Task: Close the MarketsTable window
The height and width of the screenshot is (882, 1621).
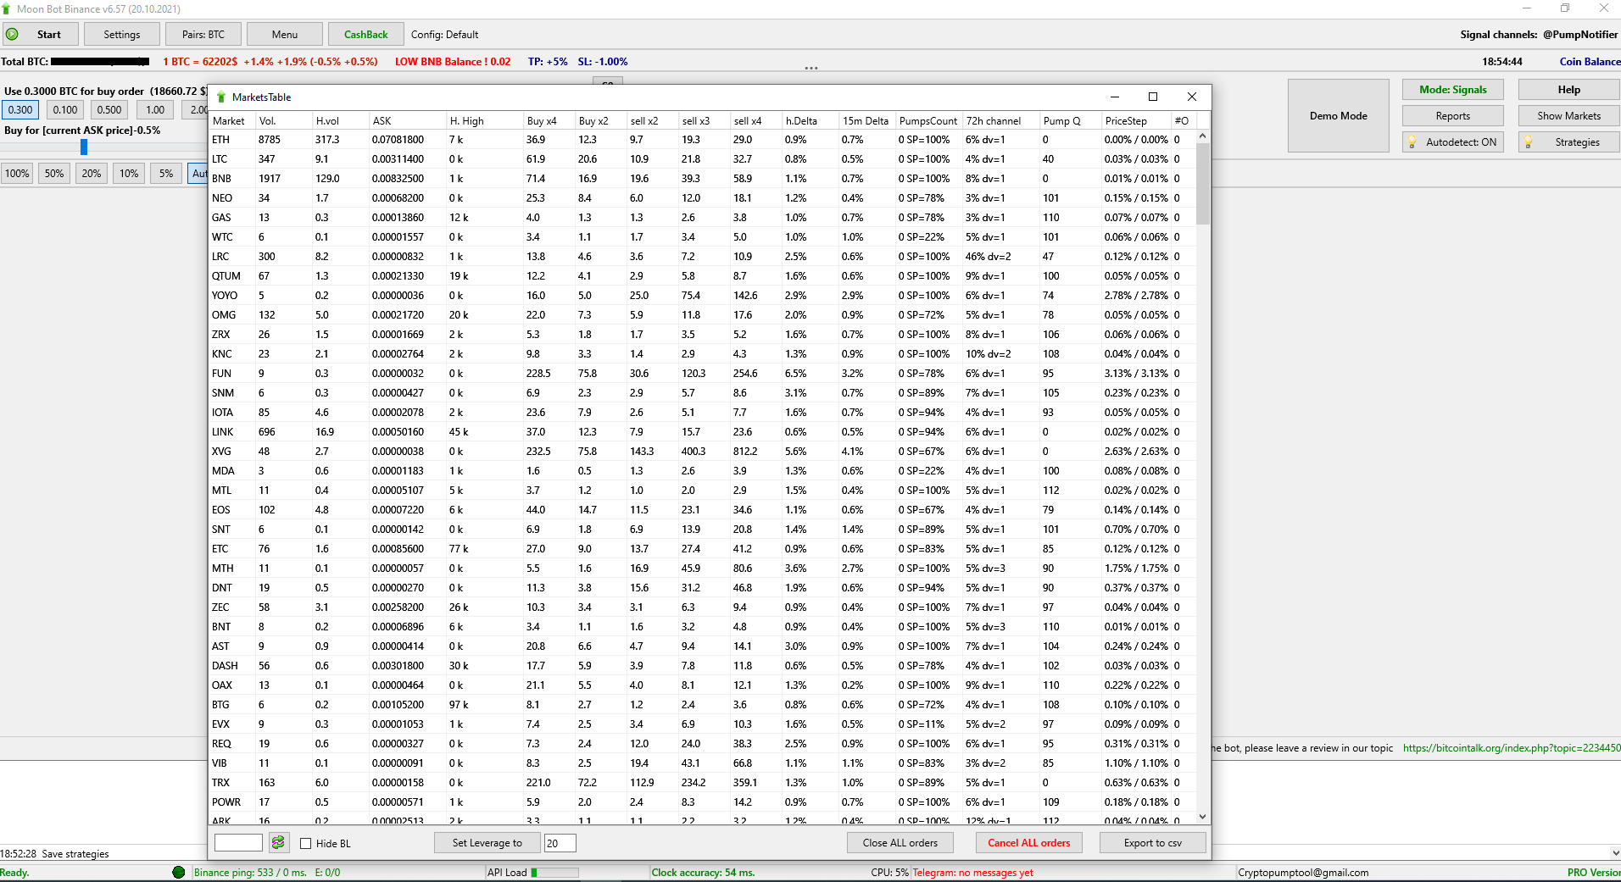Action: point(1191,97)
